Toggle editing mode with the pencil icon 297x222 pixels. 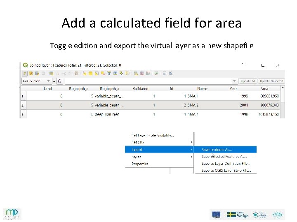[x=25, y=74]
